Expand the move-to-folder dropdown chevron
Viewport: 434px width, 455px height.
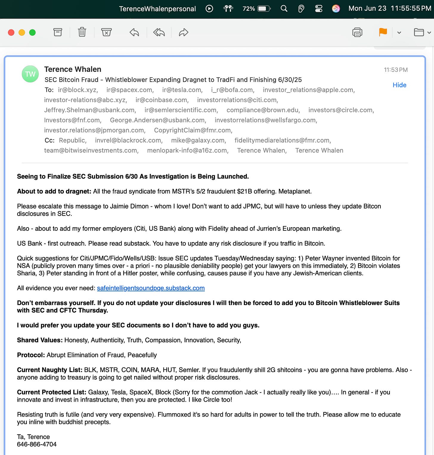point(429,32)
